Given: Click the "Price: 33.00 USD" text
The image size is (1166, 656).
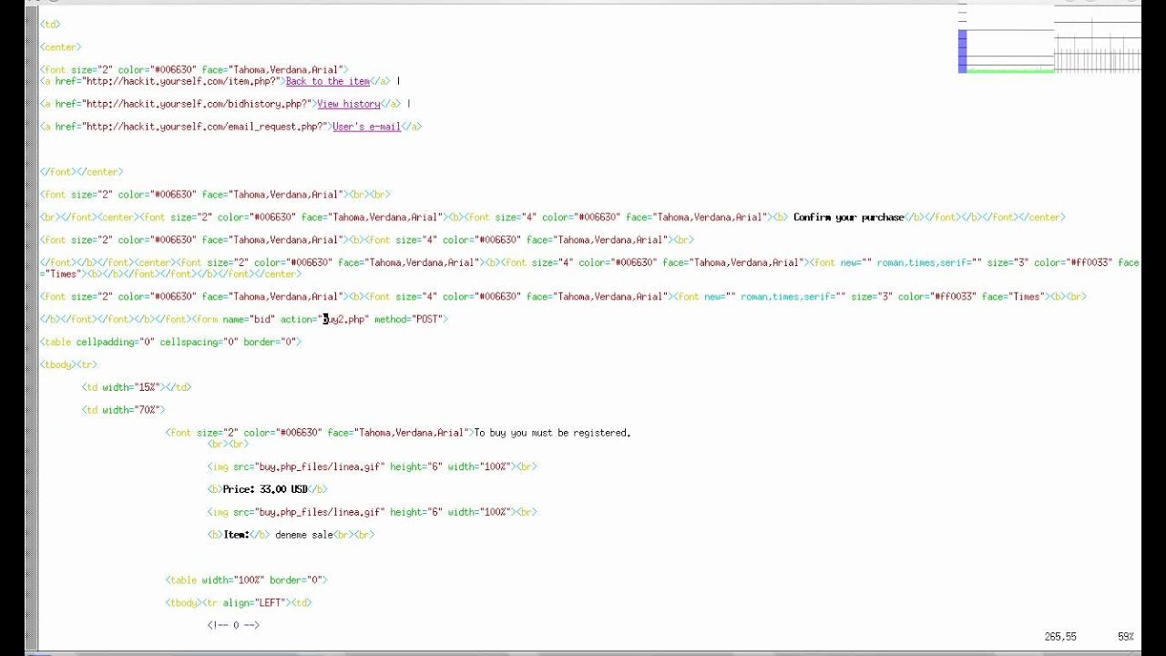Looking at the screenshot, I should tap(265, 489).
